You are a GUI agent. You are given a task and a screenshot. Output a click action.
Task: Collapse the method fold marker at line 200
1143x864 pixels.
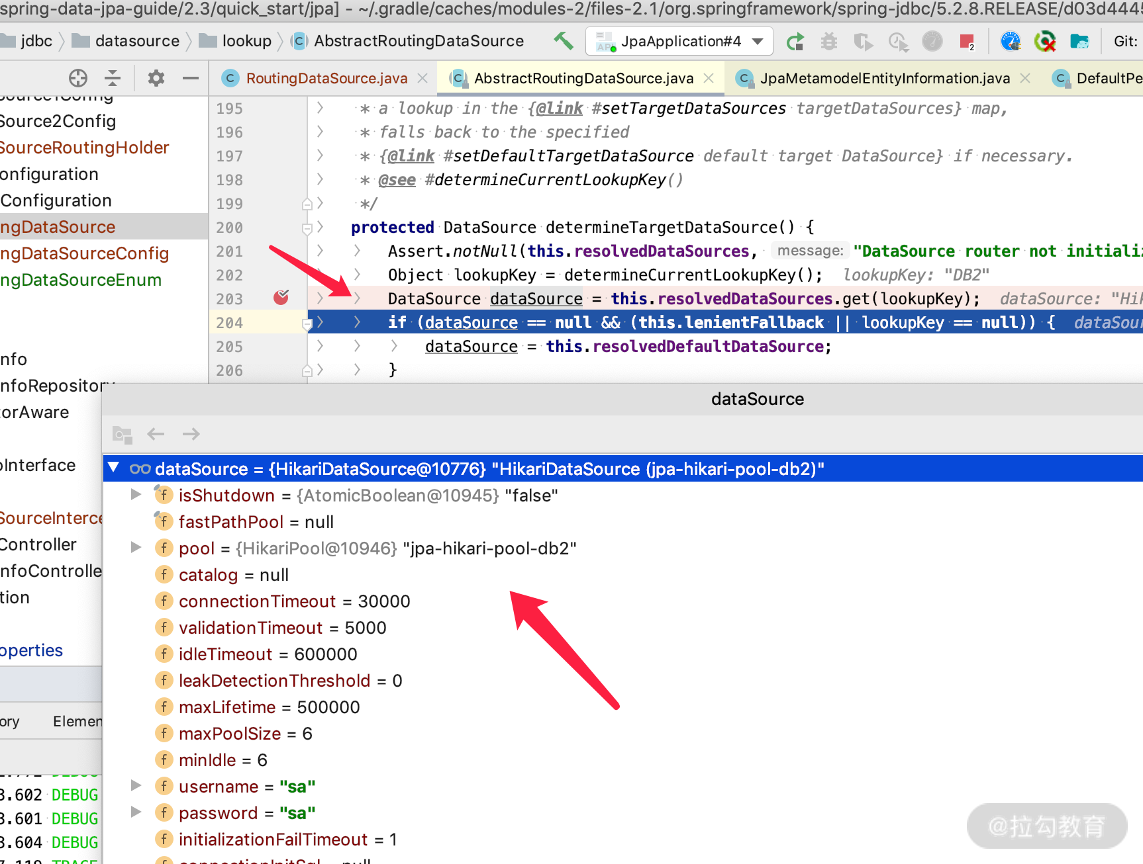[307, 229]
